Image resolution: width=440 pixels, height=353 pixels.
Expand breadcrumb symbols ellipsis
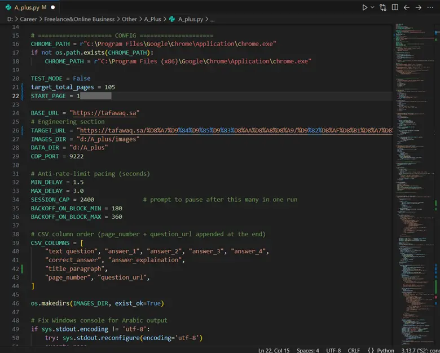coord(213,19)
